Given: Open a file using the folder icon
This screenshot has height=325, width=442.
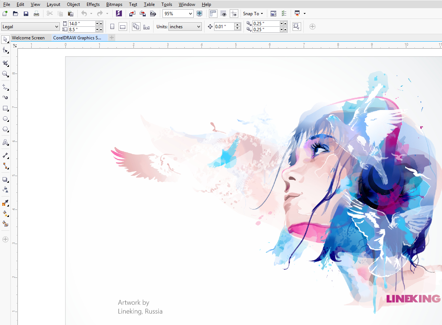Looking at the screenshot, I should (x=16, y=13).
